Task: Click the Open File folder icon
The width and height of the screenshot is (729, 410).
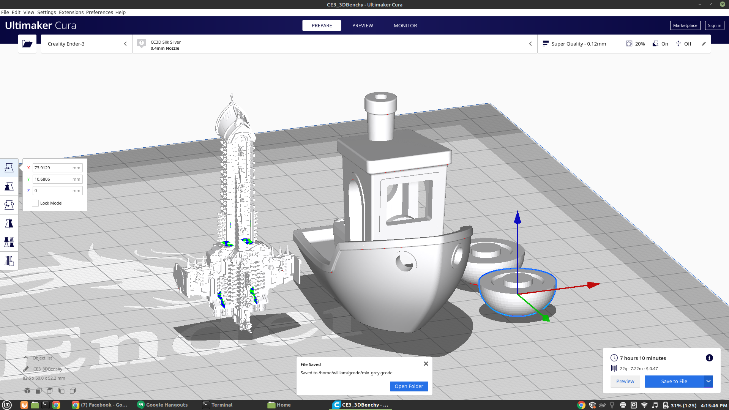Action: click(x=27, y=44)
